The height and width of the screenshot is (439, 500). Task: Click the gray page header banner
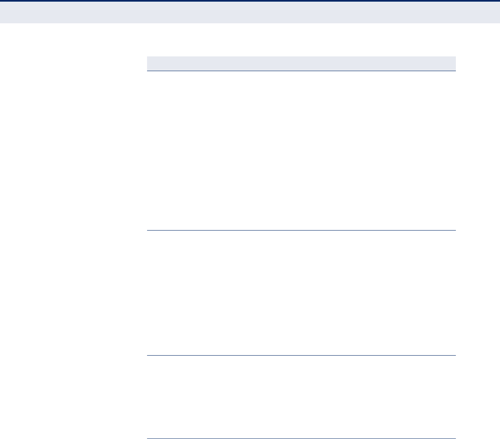(x=250, y=12)
